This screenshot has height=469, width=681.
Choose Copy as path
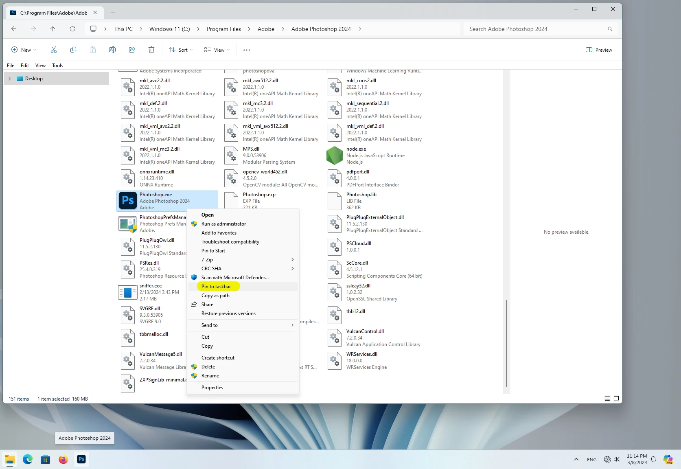(243, 296)
